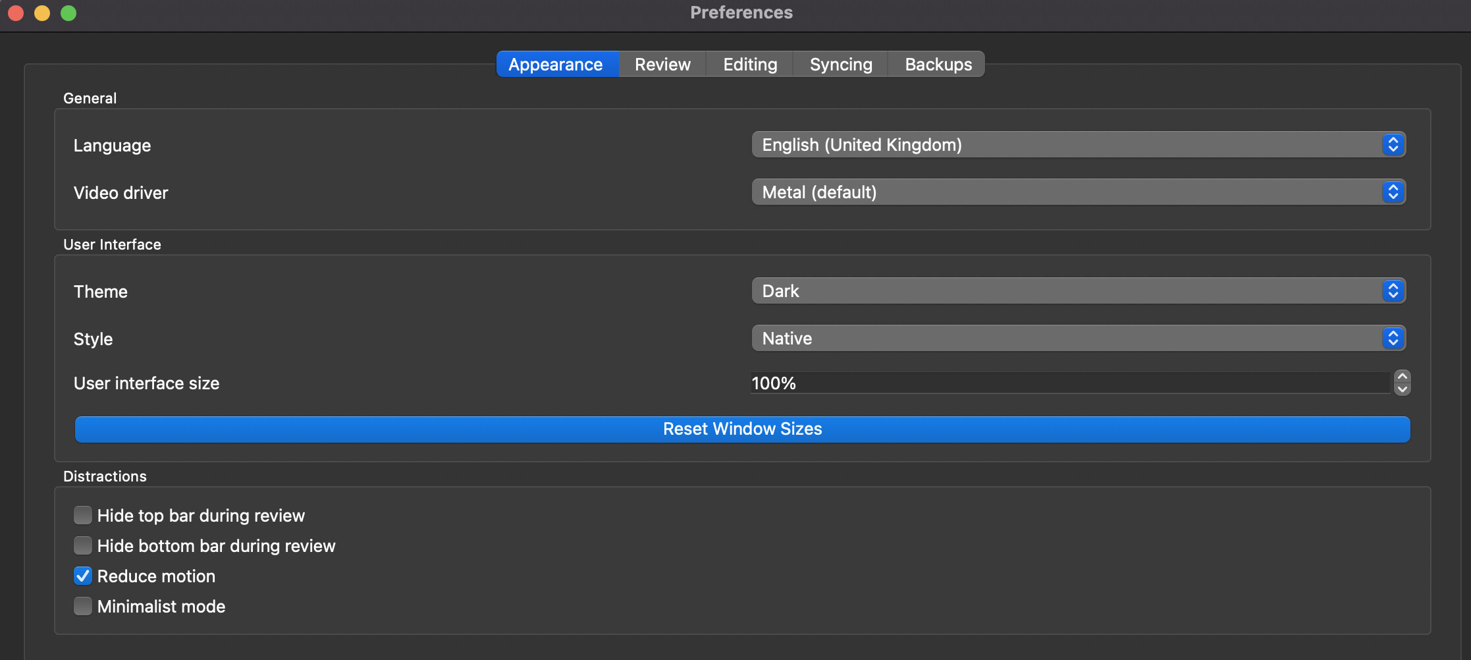Open the Language dropdown
Image resolution: width=1471 pixels, height=660 pixels.
1078,145
